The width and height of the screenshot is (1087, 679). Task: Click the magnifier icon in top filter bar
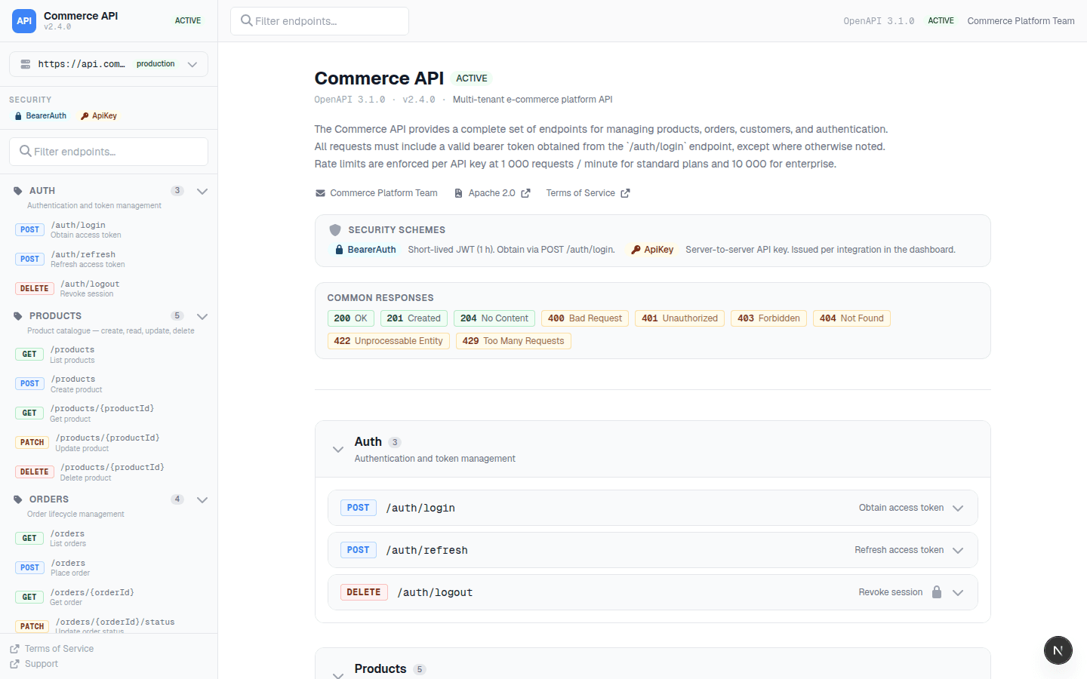pyautogui.click(x=246, y=20)
